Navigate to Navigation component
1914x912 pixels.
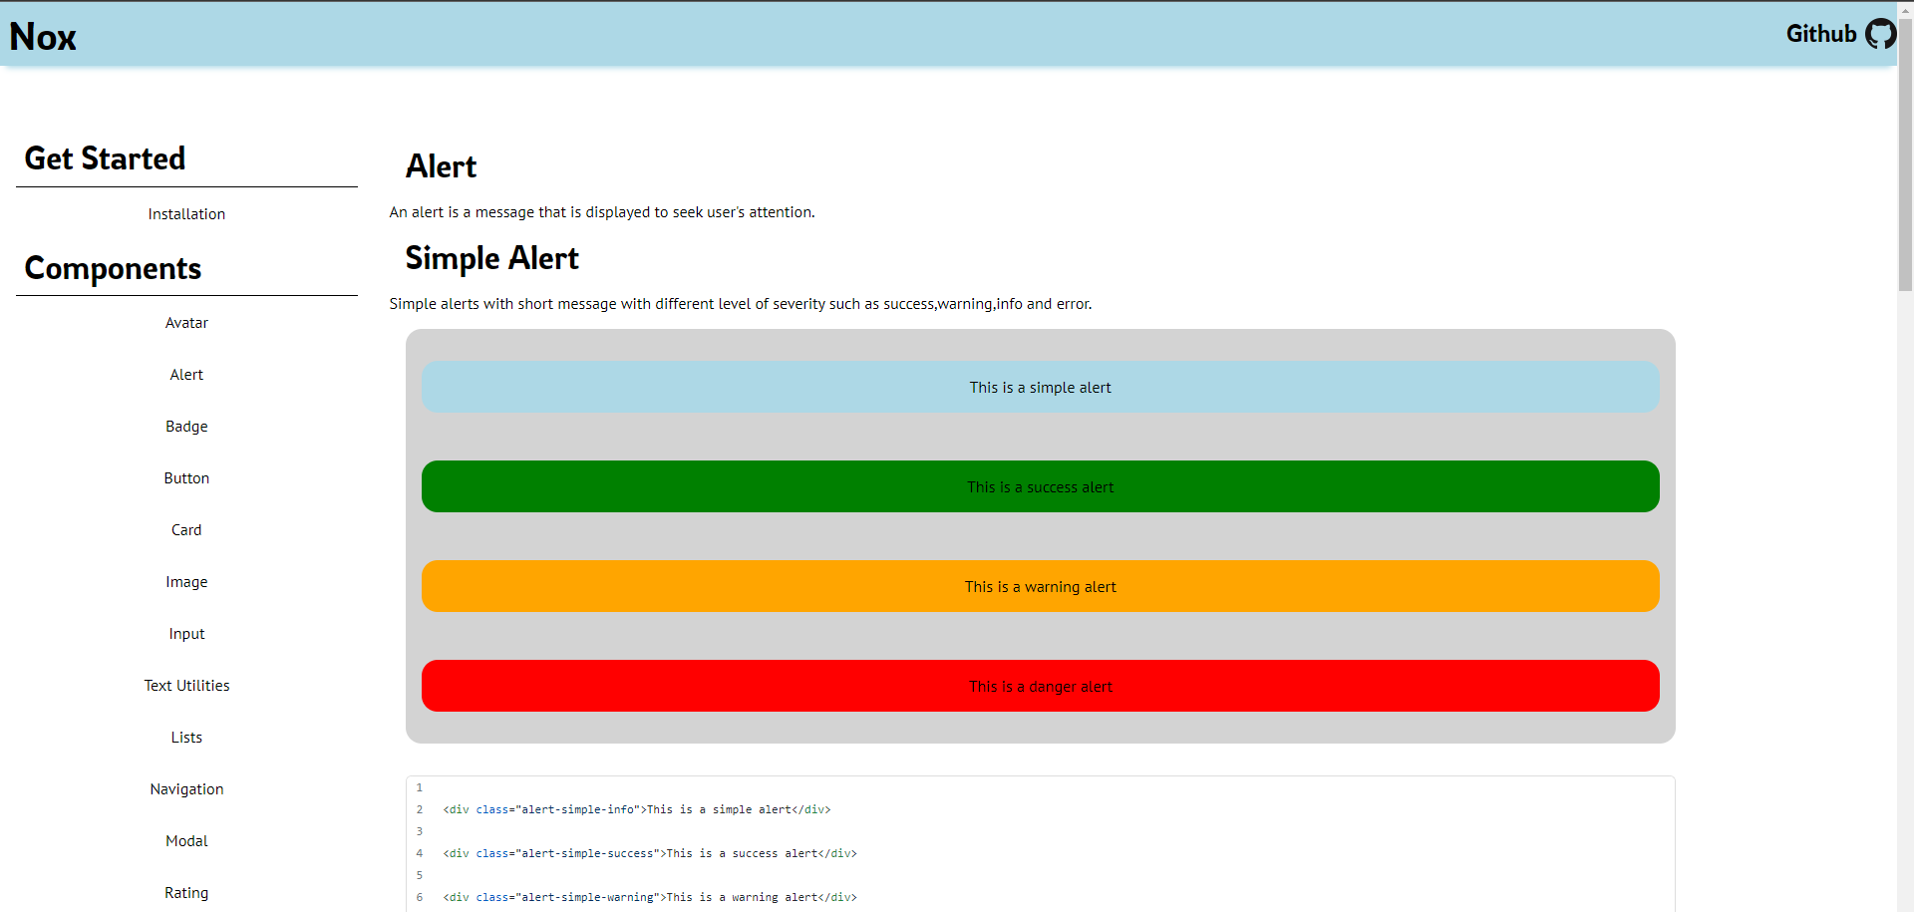pyautogui.click(x=186, y=789)
